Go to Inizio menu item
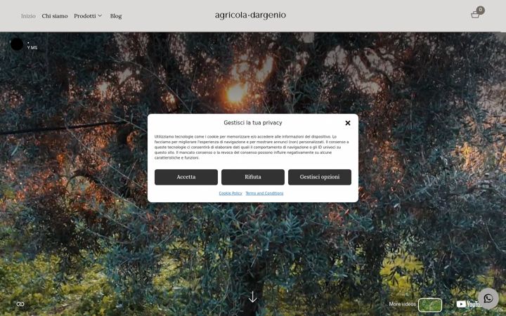This screenshot has width=506, height=316. [x=28, y=15]
